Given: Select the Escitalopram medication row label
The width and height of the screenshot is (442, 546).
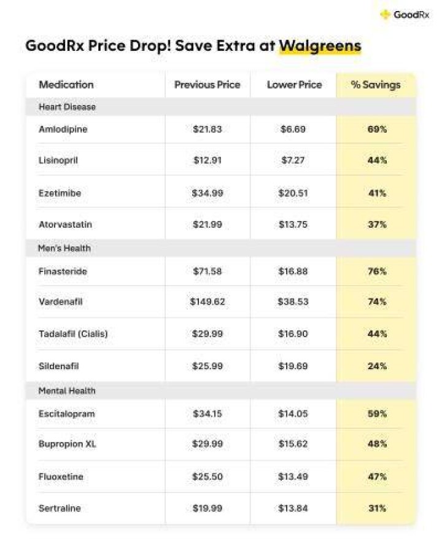Looking at the screenshot, I should (66, 414).
